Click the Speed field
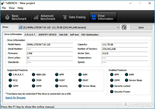 click(x=125, y=62)
